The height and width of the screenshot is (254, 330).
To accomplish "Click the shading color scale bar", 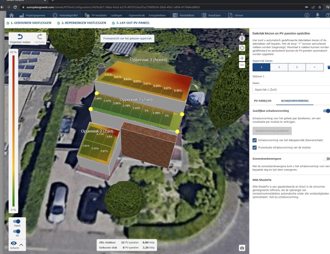I will coord(14,131).
